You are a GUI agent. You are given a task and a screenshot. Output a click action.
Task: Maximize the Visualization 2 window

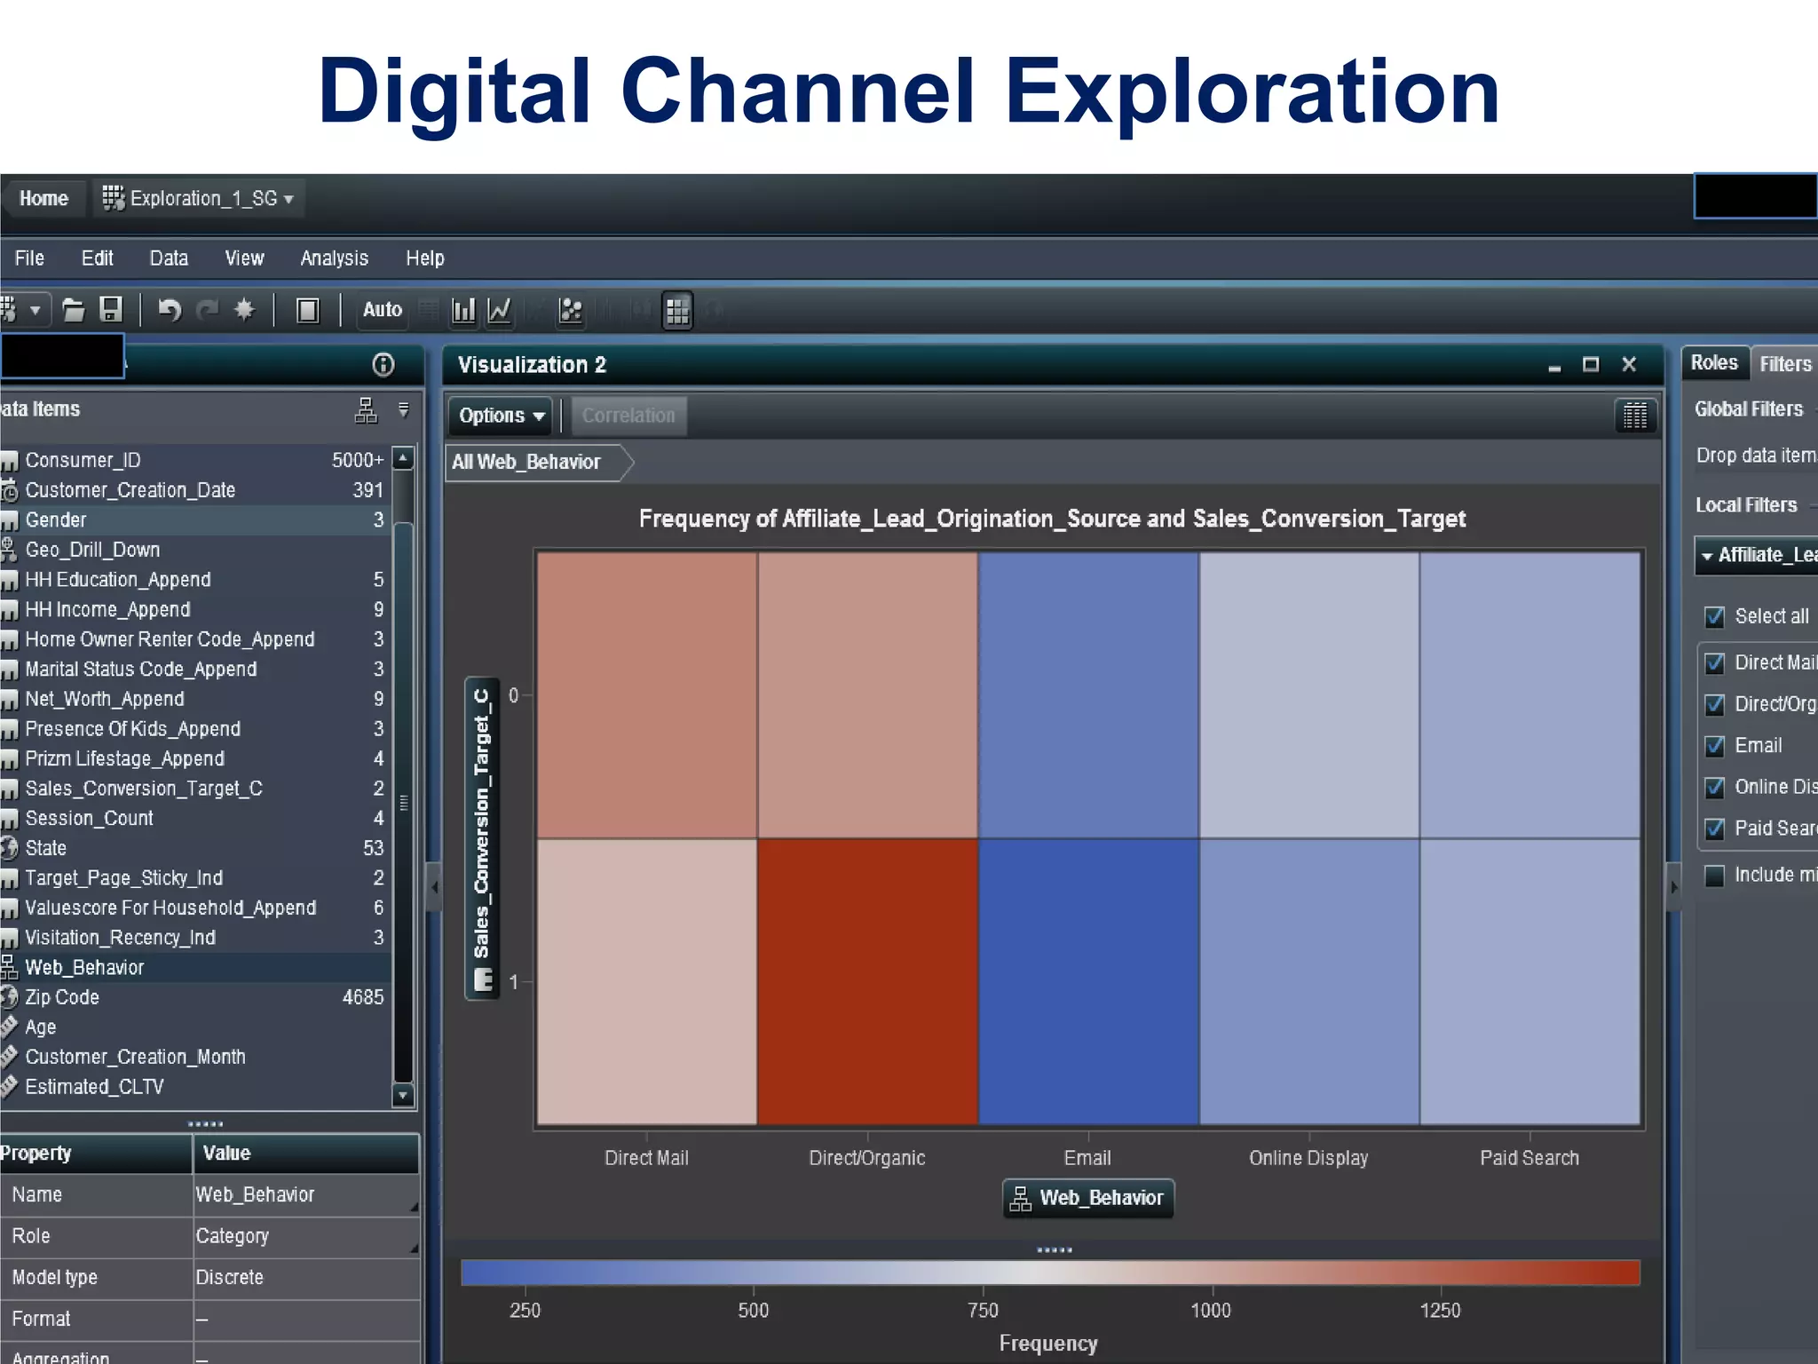1591,364
